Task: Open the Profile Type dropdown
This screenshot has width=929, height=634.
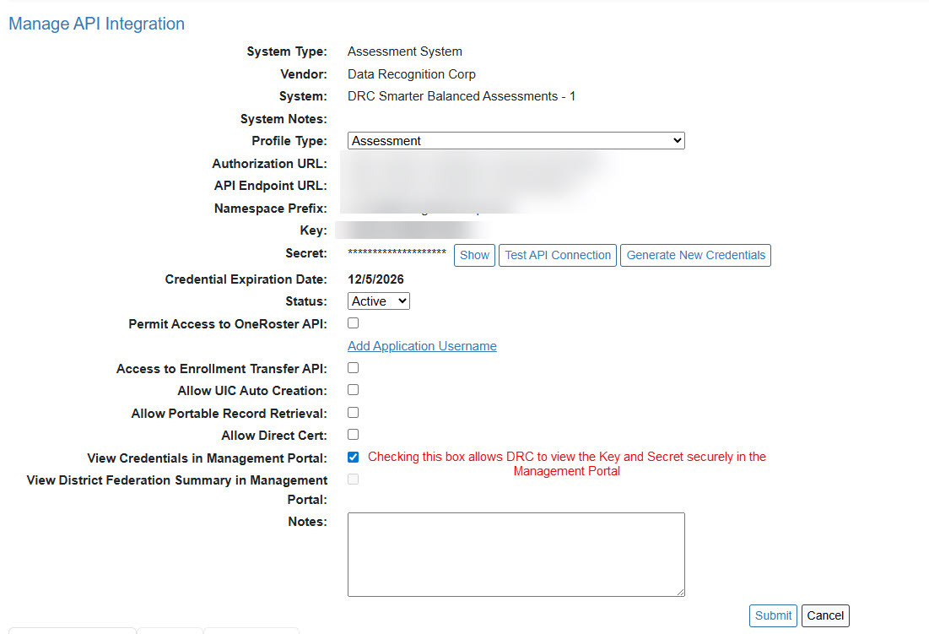Action: point(516,140)
